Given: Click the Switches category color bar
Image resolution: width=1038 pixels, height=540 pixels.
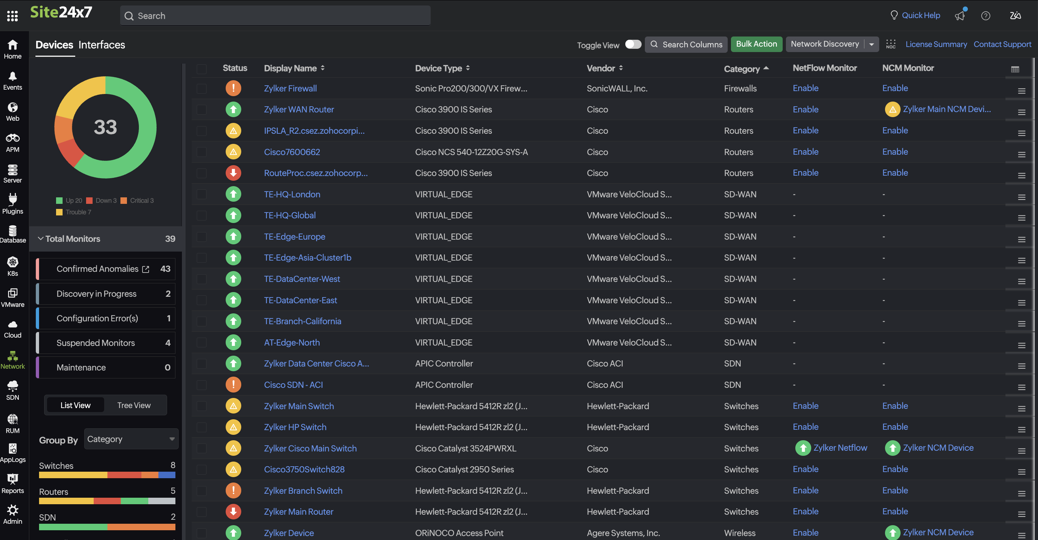Looking at the screenshot, I should [107, 475].
